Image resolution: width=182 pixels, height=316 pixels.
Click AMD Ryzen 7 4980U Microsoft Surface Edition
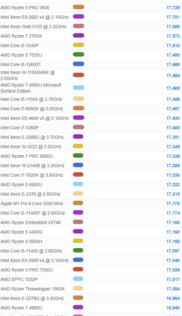(31, 88)
